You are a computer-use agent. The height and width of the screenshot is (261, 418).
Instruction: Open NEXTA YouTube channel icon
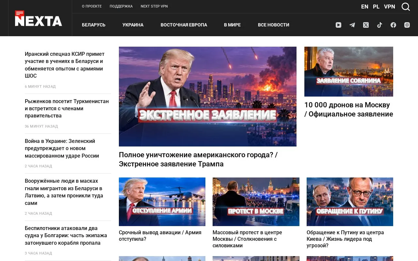(x=338, y=25)
